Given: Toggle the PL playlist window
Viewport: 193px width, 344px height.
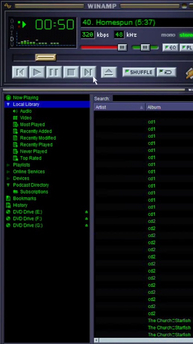Looking at the screenshot, I should 187,47.
